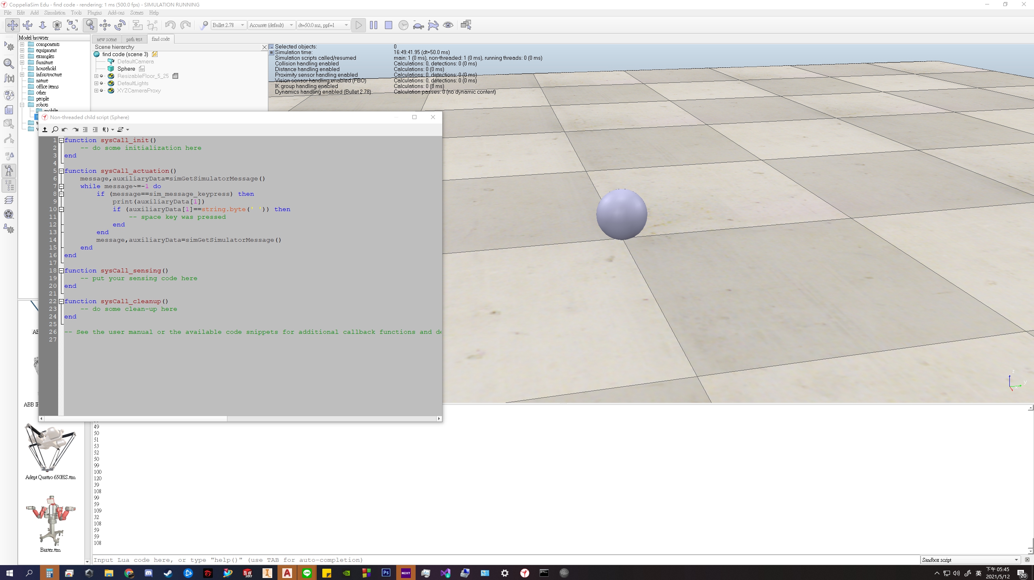
Task: Click the Lua command input field
Action: [x=506, y=560]
